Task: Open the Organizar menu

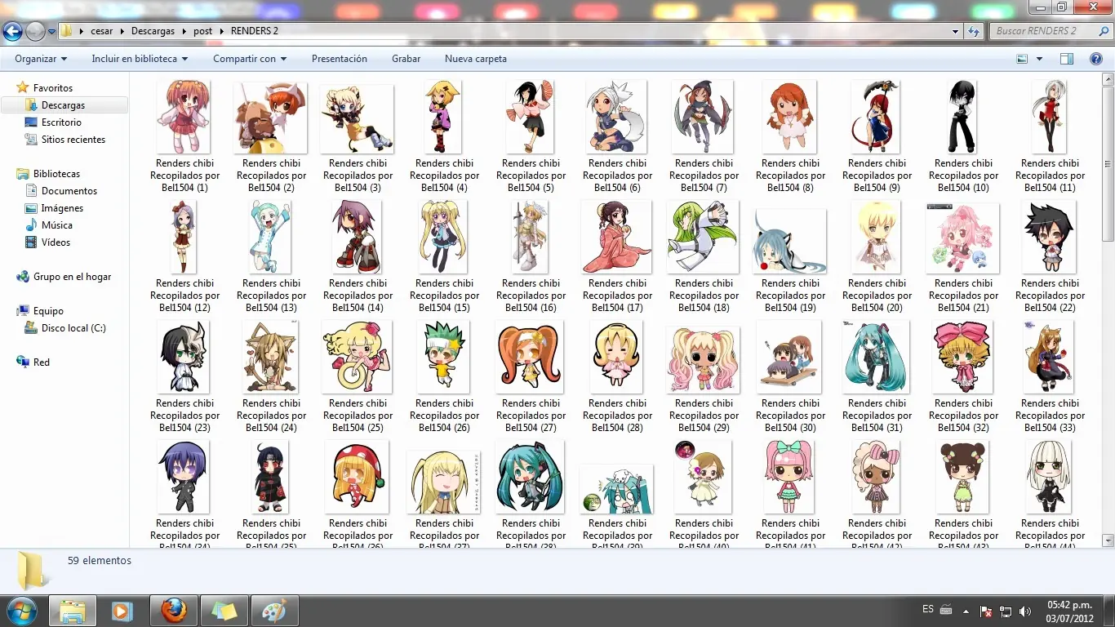Action: 41,59
